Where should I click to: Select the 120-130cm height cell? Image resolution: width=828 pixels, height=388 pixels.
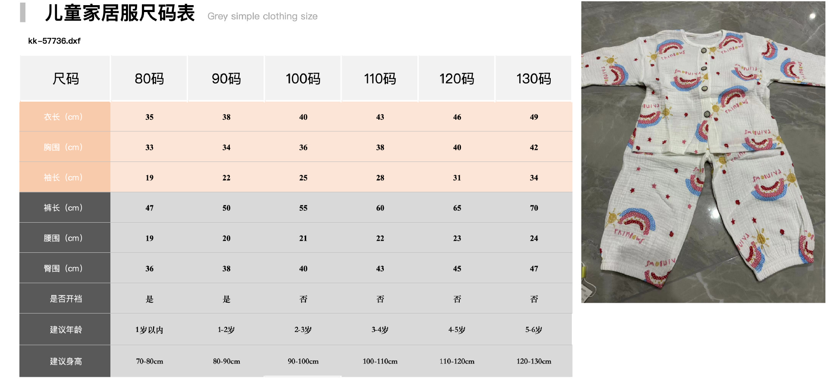pyautogui.click(x=533, y=361)
